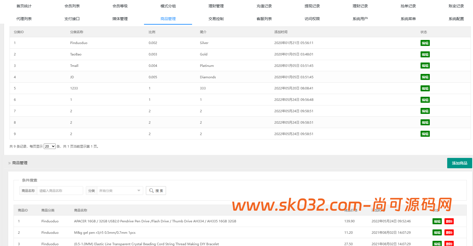Open the 交易控制 tab
The width and height of the screenshot is (473, 246).
pyautogui.click(x=216, y=19)
